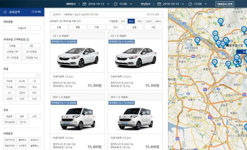
Task: Toggle the 0원 deductible option
Action: tap(31, 46)
